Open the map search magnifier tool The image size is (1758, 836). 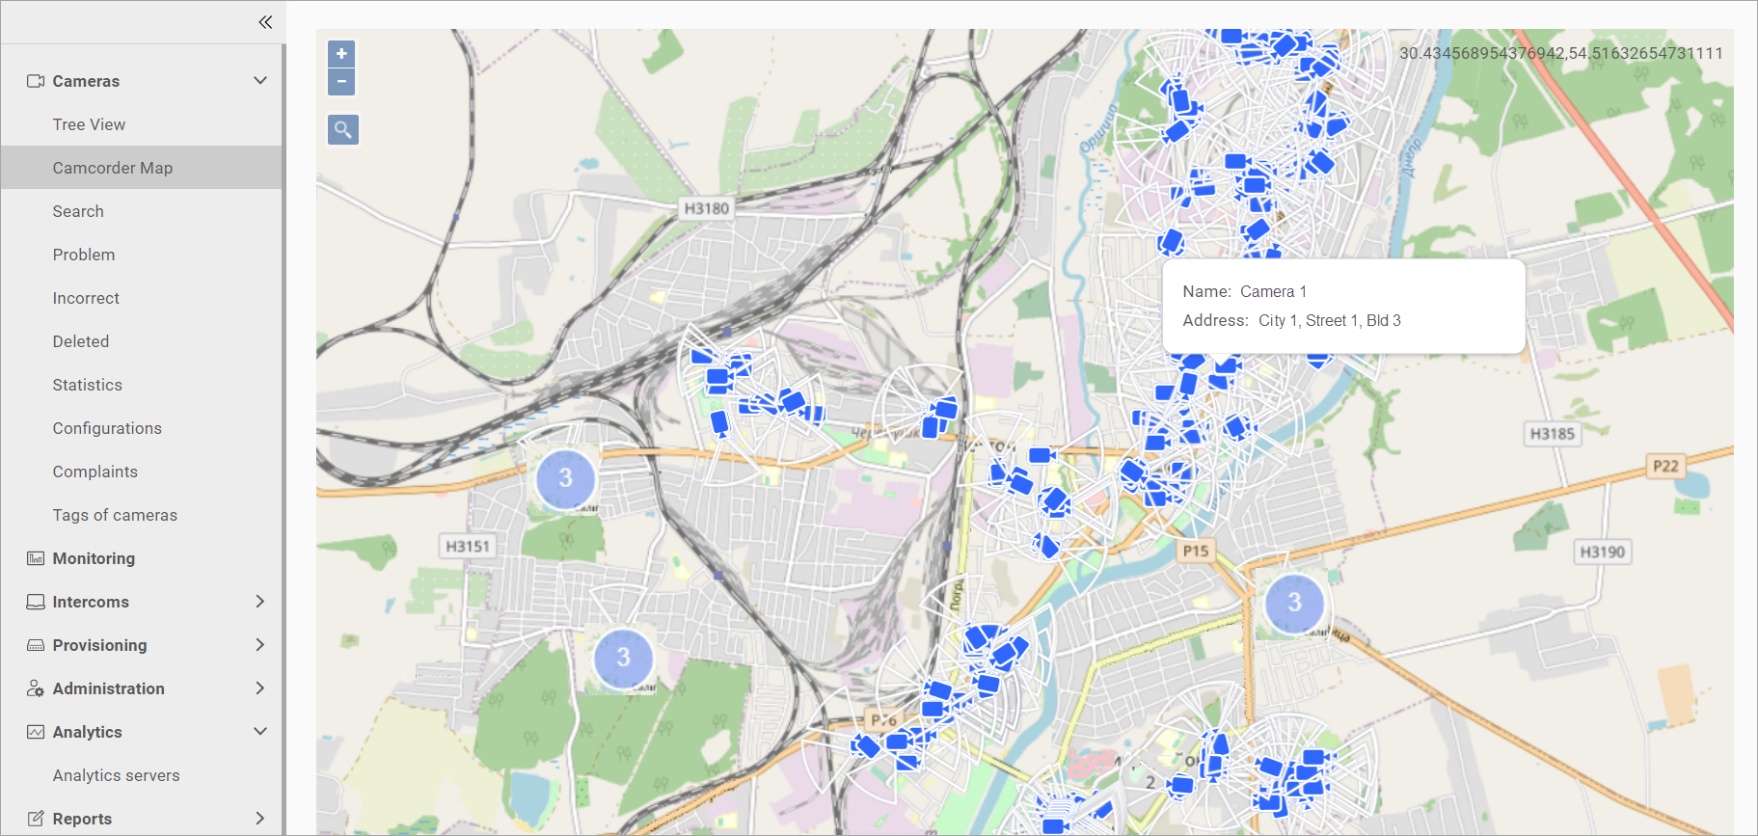pos(343,129)
